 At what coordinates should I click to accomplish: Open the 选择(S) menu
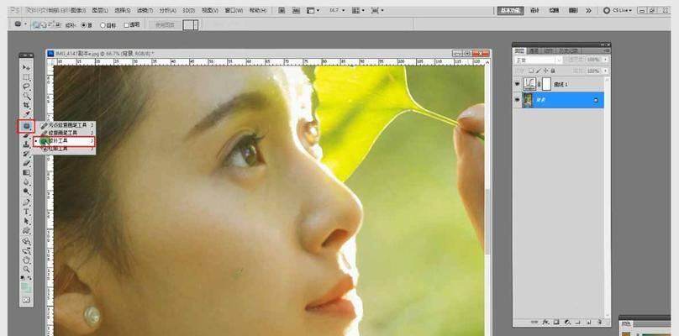(123, 10)
